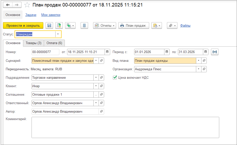Expand the Подразделение dropdown
The height and width of the screenshot is (145, 237).
point(96,78)
